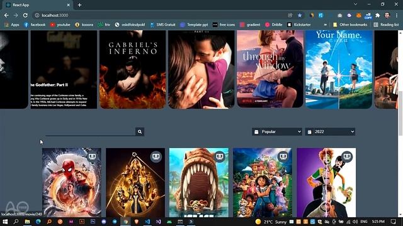Image resolution: width=403 pixels, height=226 pixels.
Task: Open Microsoft Edge from taskbar
Action: 38,222
